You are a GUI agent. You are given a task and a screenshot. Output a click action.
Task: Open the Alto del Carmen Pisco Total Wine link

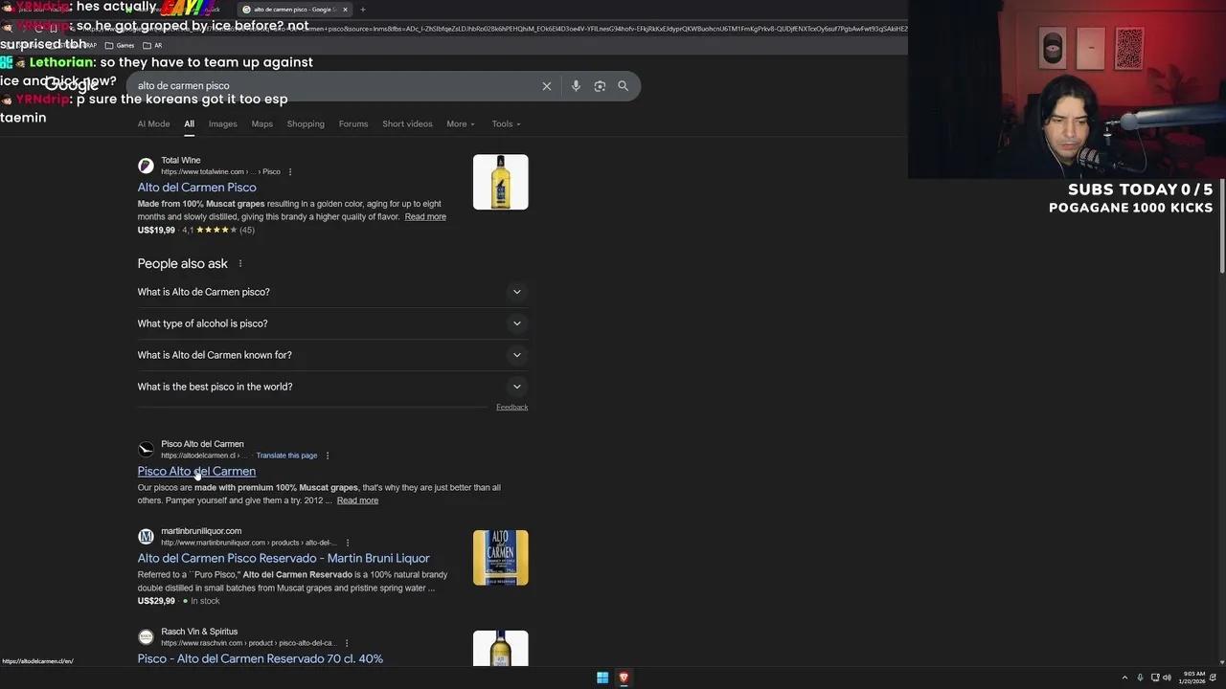tap(196, 188)
